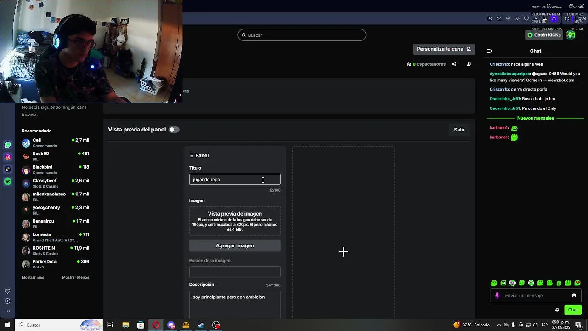Open the Classybeef recommended channel
Screen dimensions: 588x331
[55, 183]
